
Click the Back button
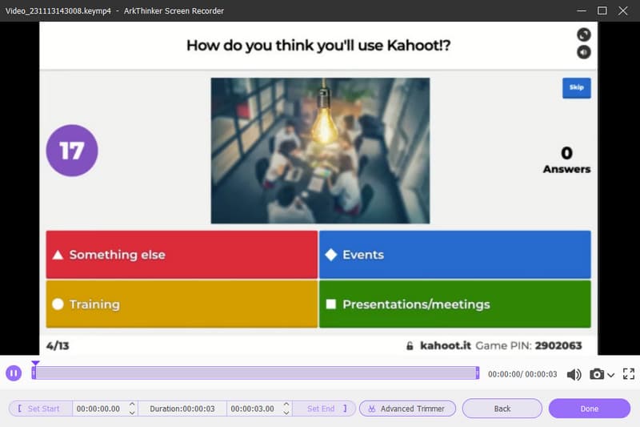click(x=502, y=409)
